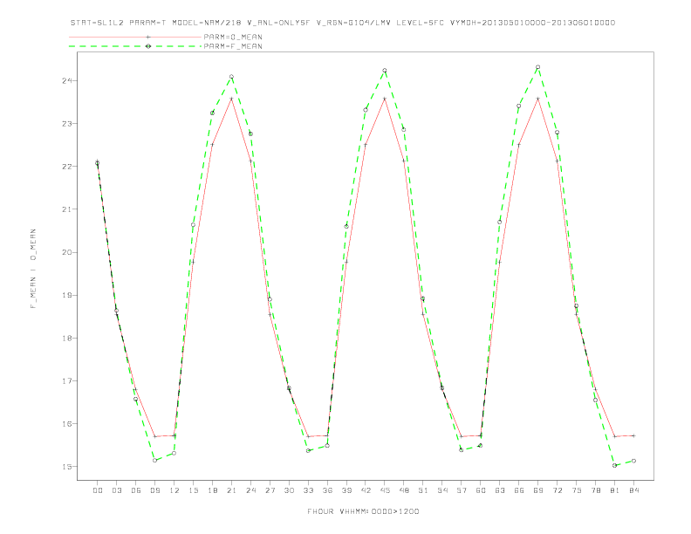Click x-axis tick label 54
This screenshot has width=691, height=534.
click(x=442, y=490)
